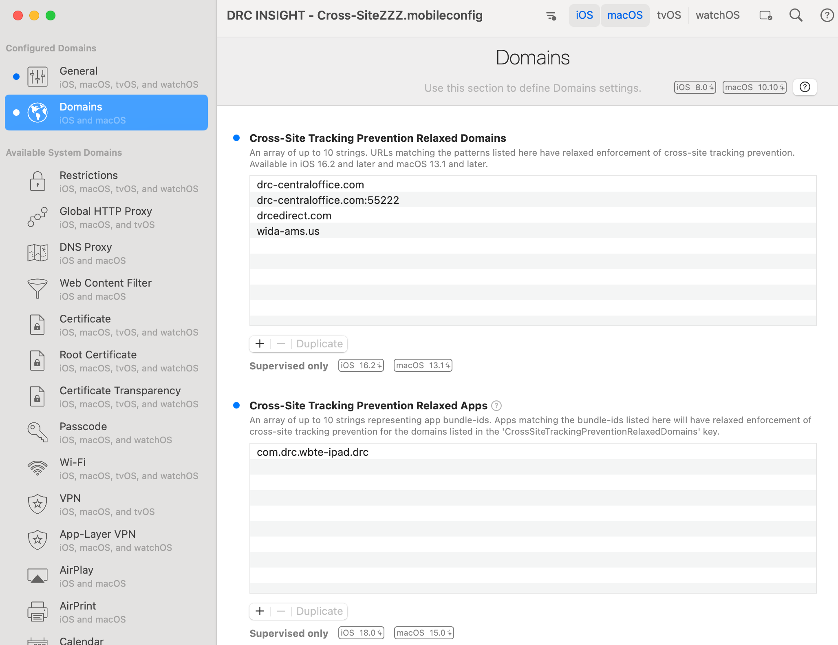The width and height of the screenshot is (838, 645).
Task: Click the Cross-Site Tracking Prevention Relaxed Apps title
Action: click(x=368, y=406)
